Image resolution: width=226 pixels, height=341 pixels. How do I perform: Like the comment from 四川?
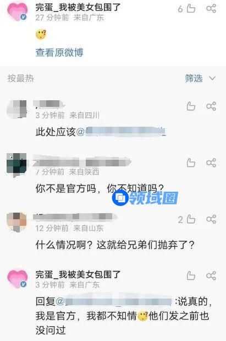[x=191, y=106]
